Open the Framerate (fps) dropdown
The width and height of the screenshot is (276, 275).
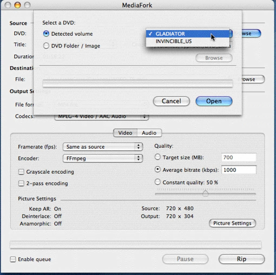pyautogui.click(x=103, y=147)
